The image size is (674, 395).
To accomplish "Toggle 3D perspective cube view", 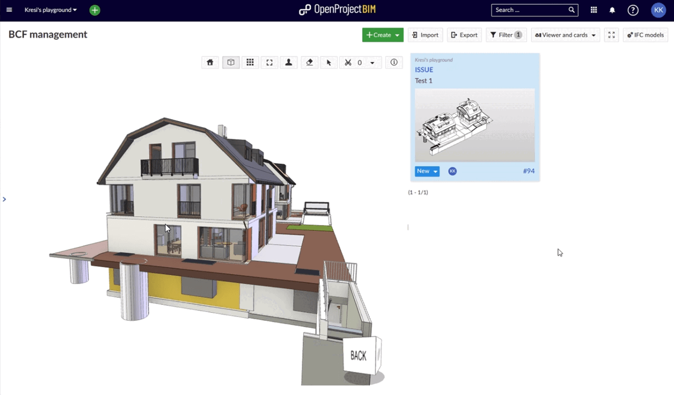I will click(230, 62).
